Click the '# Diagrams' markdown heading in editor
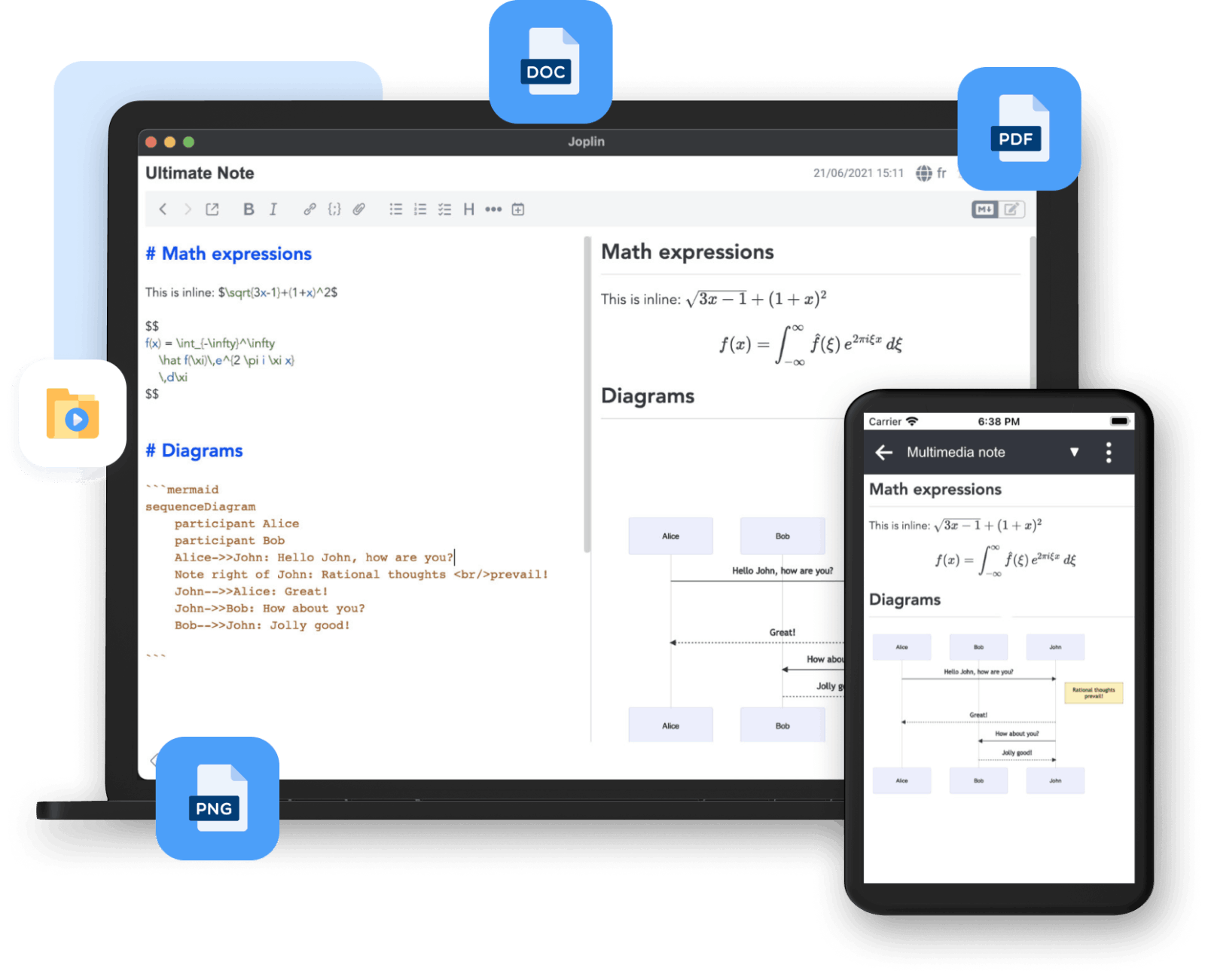The height and width of the screenshot is (974, 1205). 194,450
